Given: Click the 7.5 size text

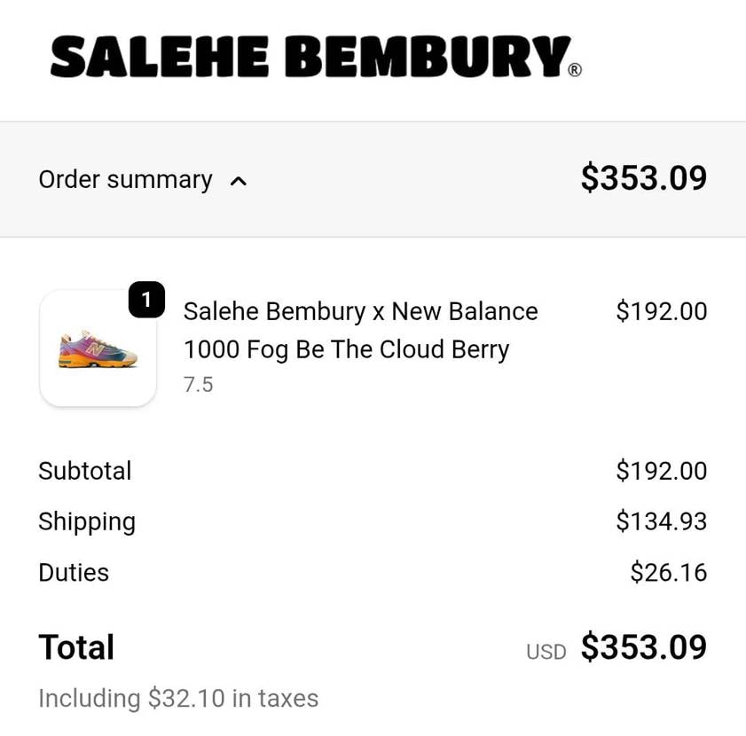Looking at the screenshot, I should pyautogui.click(x=198, y=385).
